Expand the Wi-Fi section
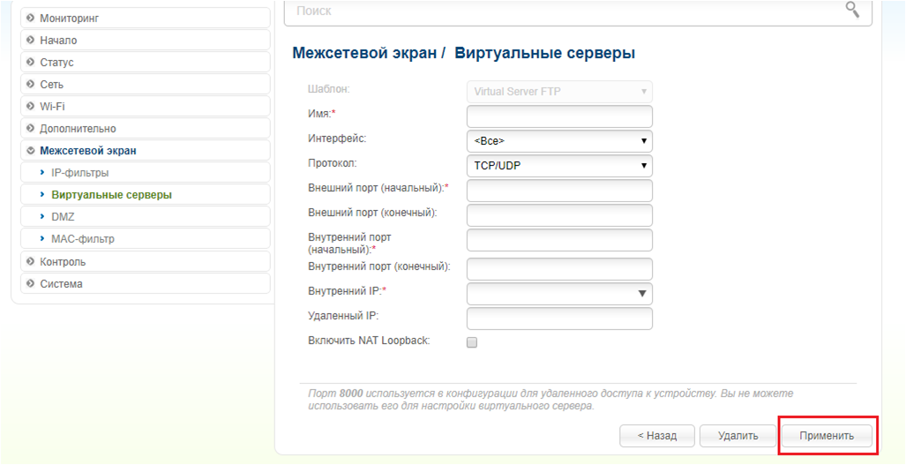The image size is (906, 465). 52,107
